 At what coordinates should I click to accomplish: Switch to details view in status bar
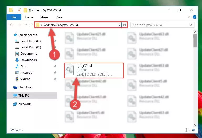tap(188, 130)
